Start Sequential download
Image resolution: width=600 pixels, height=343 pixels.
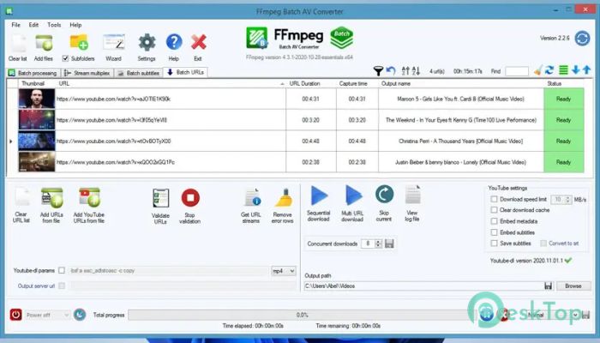click(x=319, y=196)
